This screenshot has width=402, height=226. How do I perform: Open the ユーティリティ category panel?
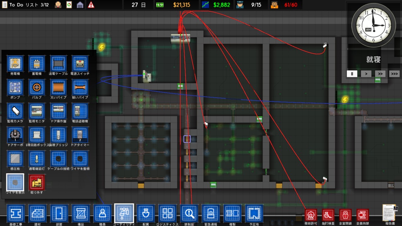point(124,213)
